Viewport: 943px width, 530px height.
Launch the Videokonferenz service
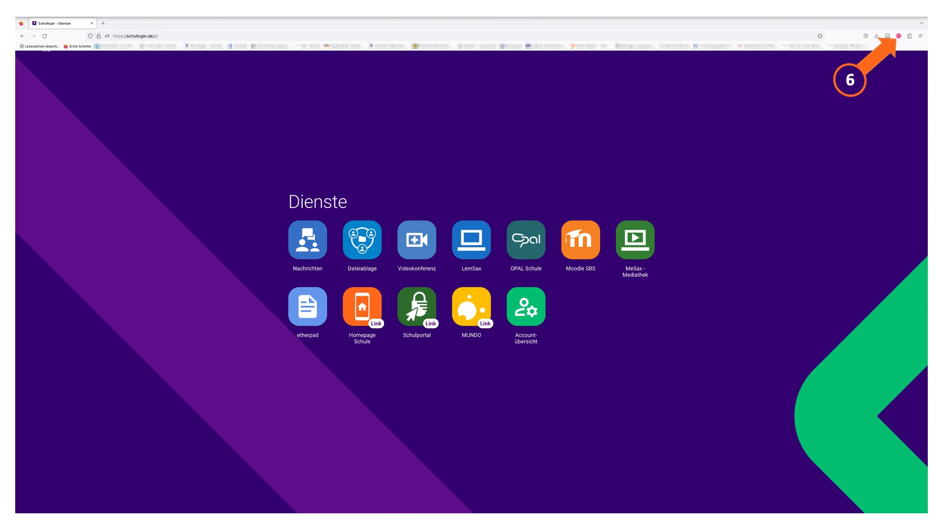click(416, 240)
